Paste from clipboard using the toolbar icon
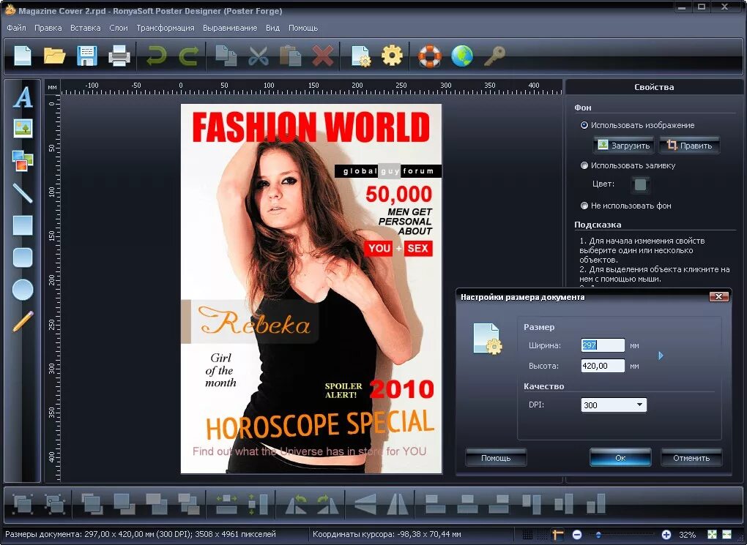Image resolution: width=747 pixels, height=545 pixels. 290,56
